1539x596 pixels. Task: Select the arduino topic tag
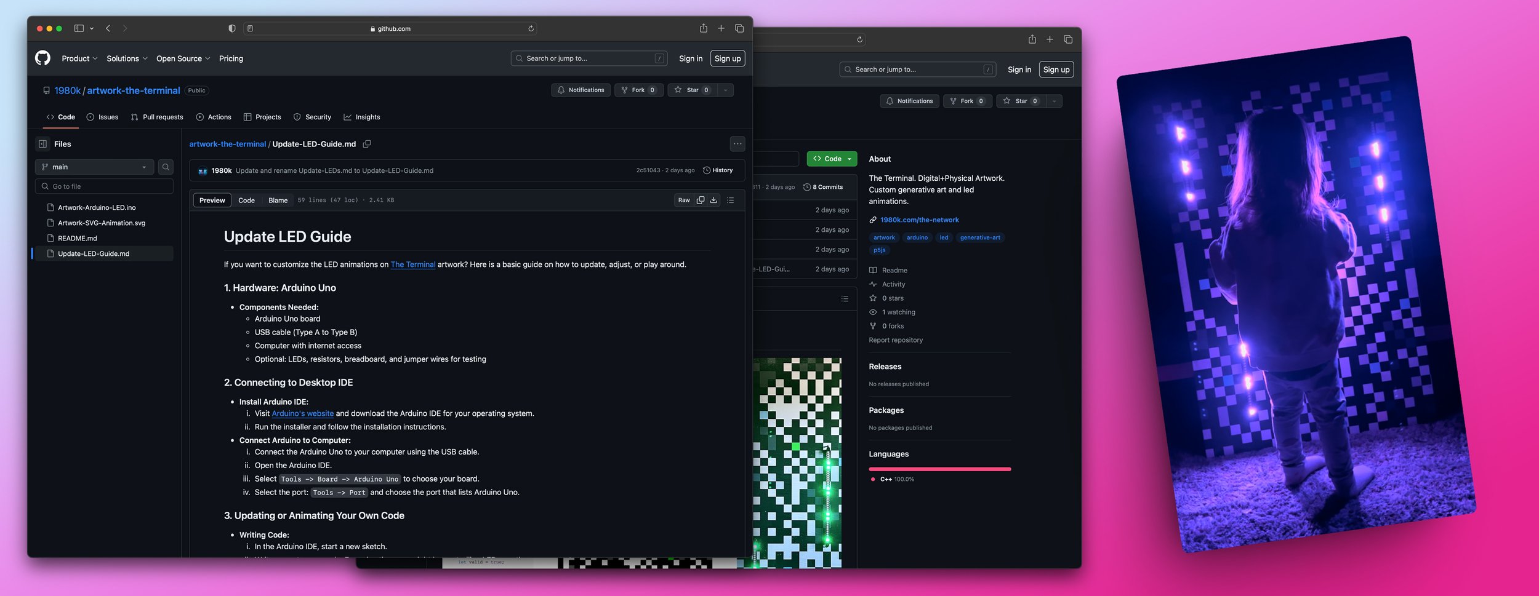click(917, 238)
